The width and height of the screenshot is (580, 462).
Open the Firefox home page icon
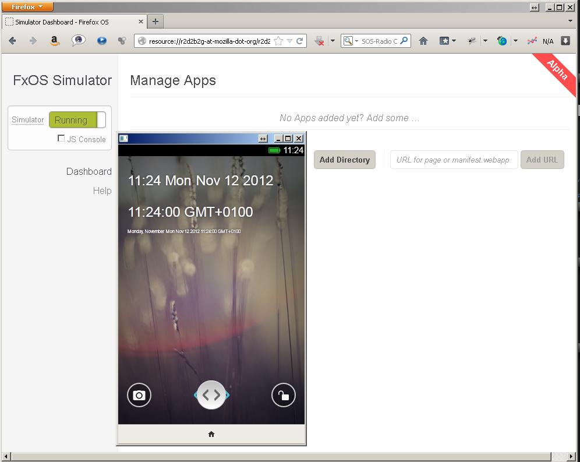point(423,41)
